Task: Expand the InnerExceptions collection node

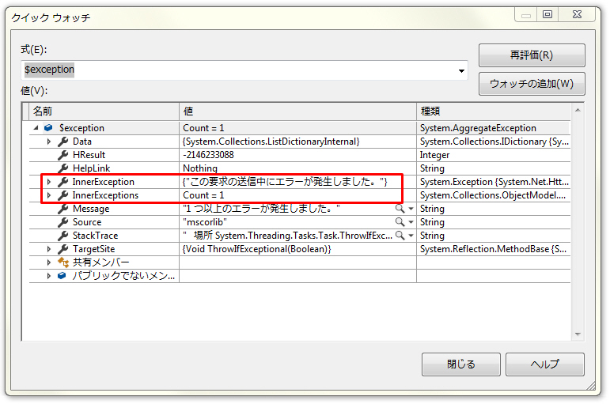Action: 49,195
